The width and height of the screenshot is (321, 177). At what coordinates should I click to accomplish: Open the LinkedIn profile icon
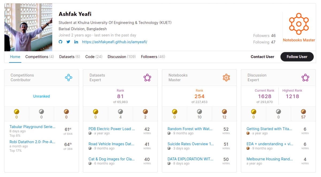[76, 42]
